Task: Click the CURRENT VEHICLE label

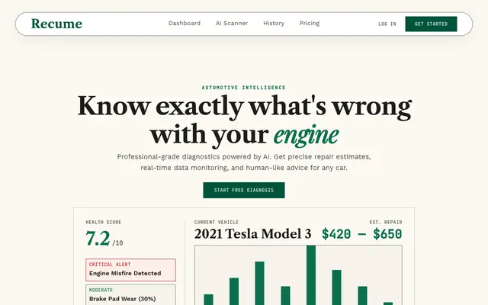Action: 217,222
